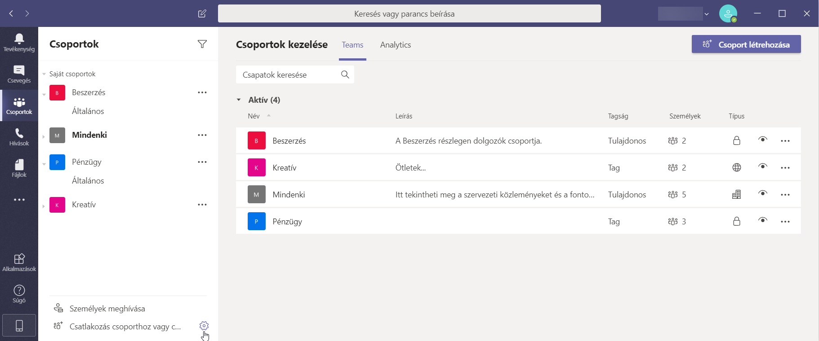Switch to the Analytics tab
819x341 pixels.
pos(395,45)
